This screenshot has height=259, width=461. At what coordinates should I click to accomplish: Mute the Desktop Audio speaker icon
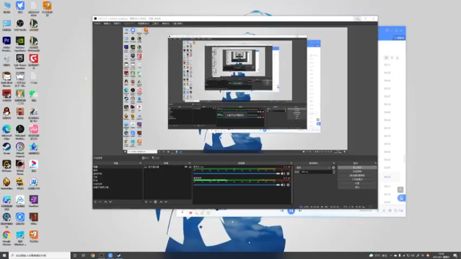coord(283,185)
